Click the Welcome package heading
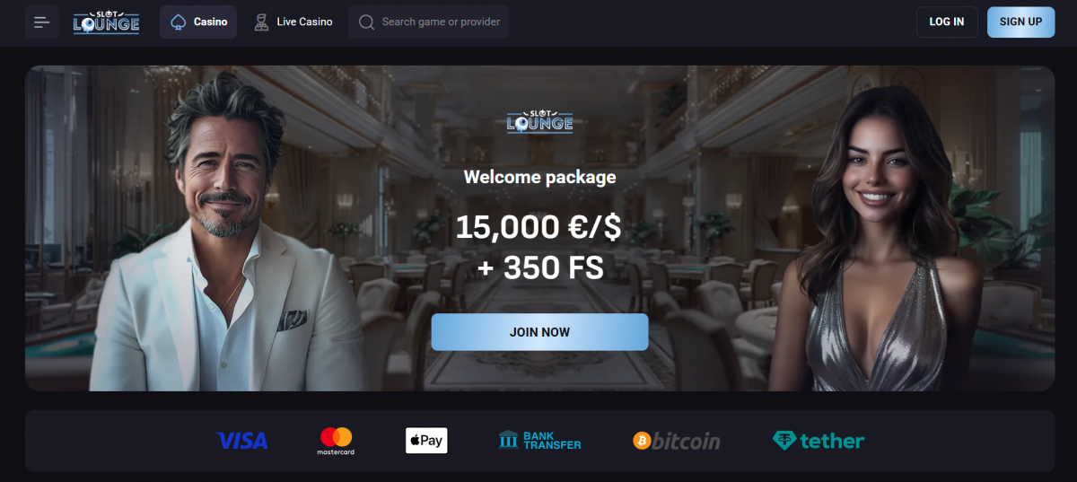The height and width of the screenshot is (482, 1077). (539, 177)
